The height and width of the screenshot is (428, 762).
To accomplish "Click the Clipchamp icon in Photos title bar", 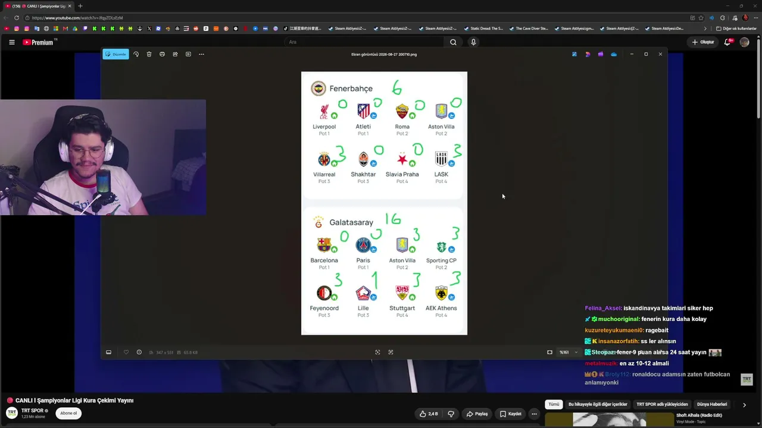I will (x=601, y=54).
